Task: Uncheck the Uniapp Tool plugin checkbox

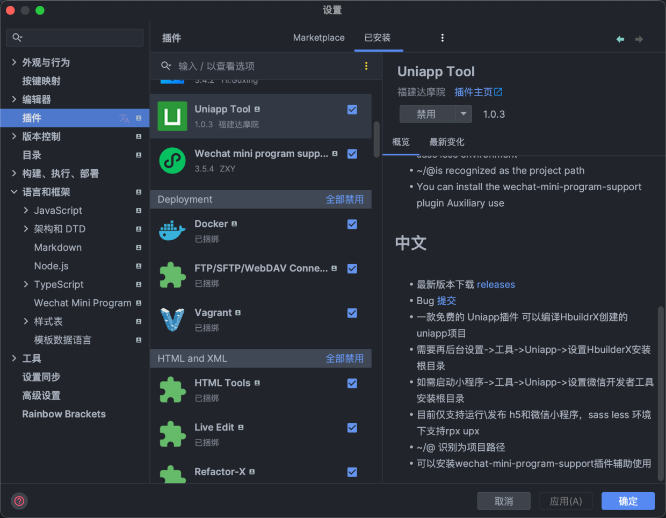Action: point(352,110)
